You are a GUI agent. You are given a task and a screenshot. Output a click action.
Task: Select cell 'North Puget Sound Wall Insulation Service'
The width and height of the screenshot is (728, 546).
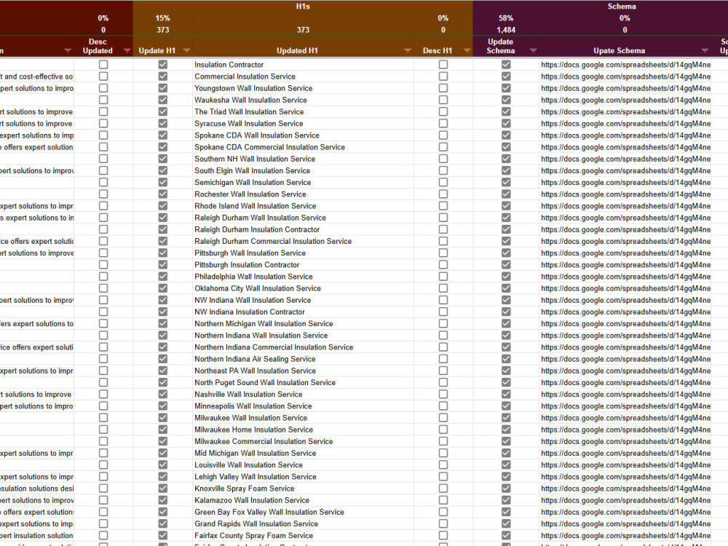click(x=303, y=383)
